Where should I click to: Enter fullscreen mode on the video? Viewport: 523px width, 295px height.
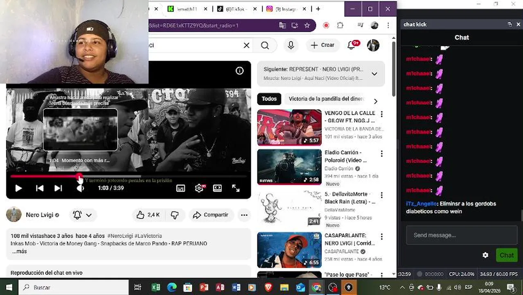[x=236, y=188]
